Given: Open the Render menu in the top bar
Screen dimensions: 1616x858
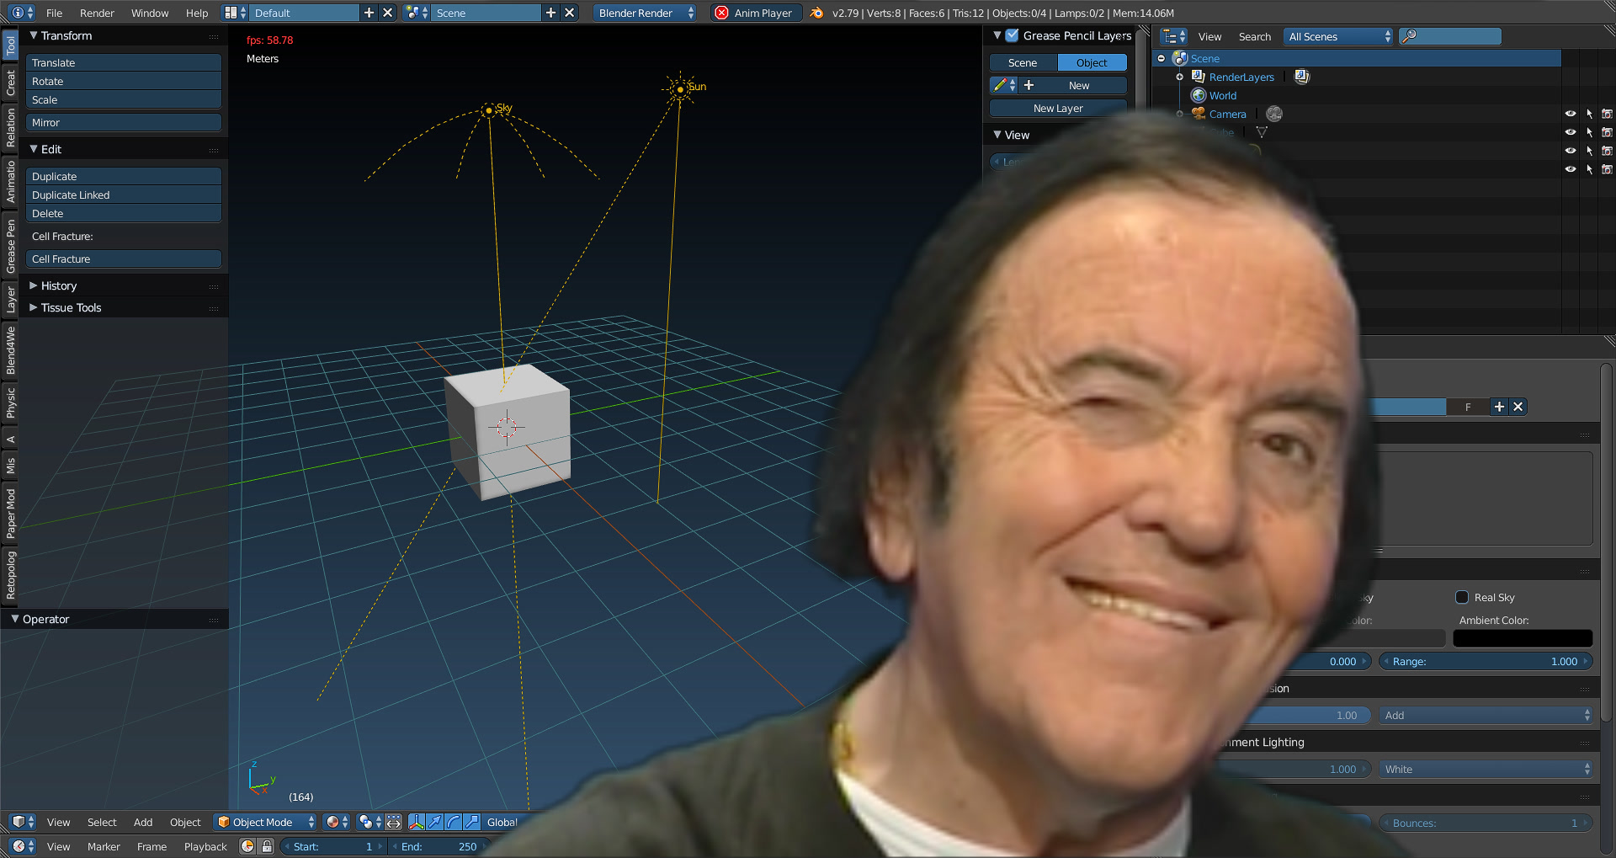Looking at the screenshot, I should [x=96, y=13].
